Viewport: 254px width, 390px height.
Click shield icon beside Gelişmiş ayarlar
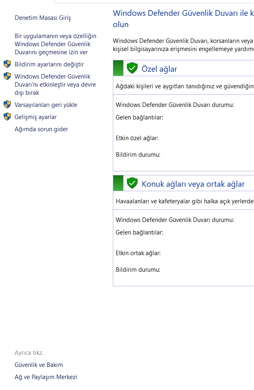click(7, 117)
